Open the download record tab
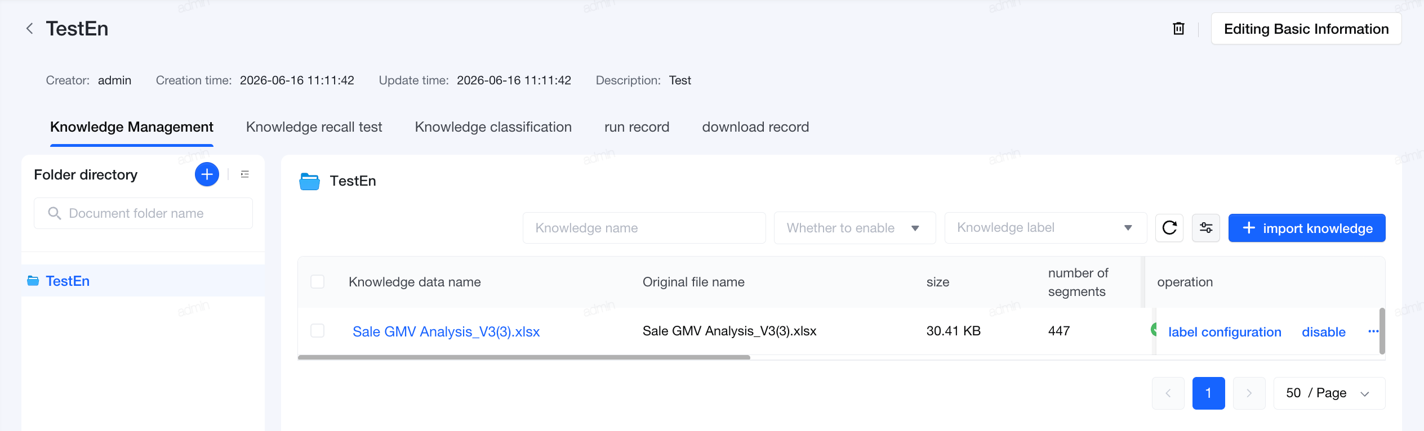Image resolution: width=1424 pixels, height=431 pixels. pos(755,127)
